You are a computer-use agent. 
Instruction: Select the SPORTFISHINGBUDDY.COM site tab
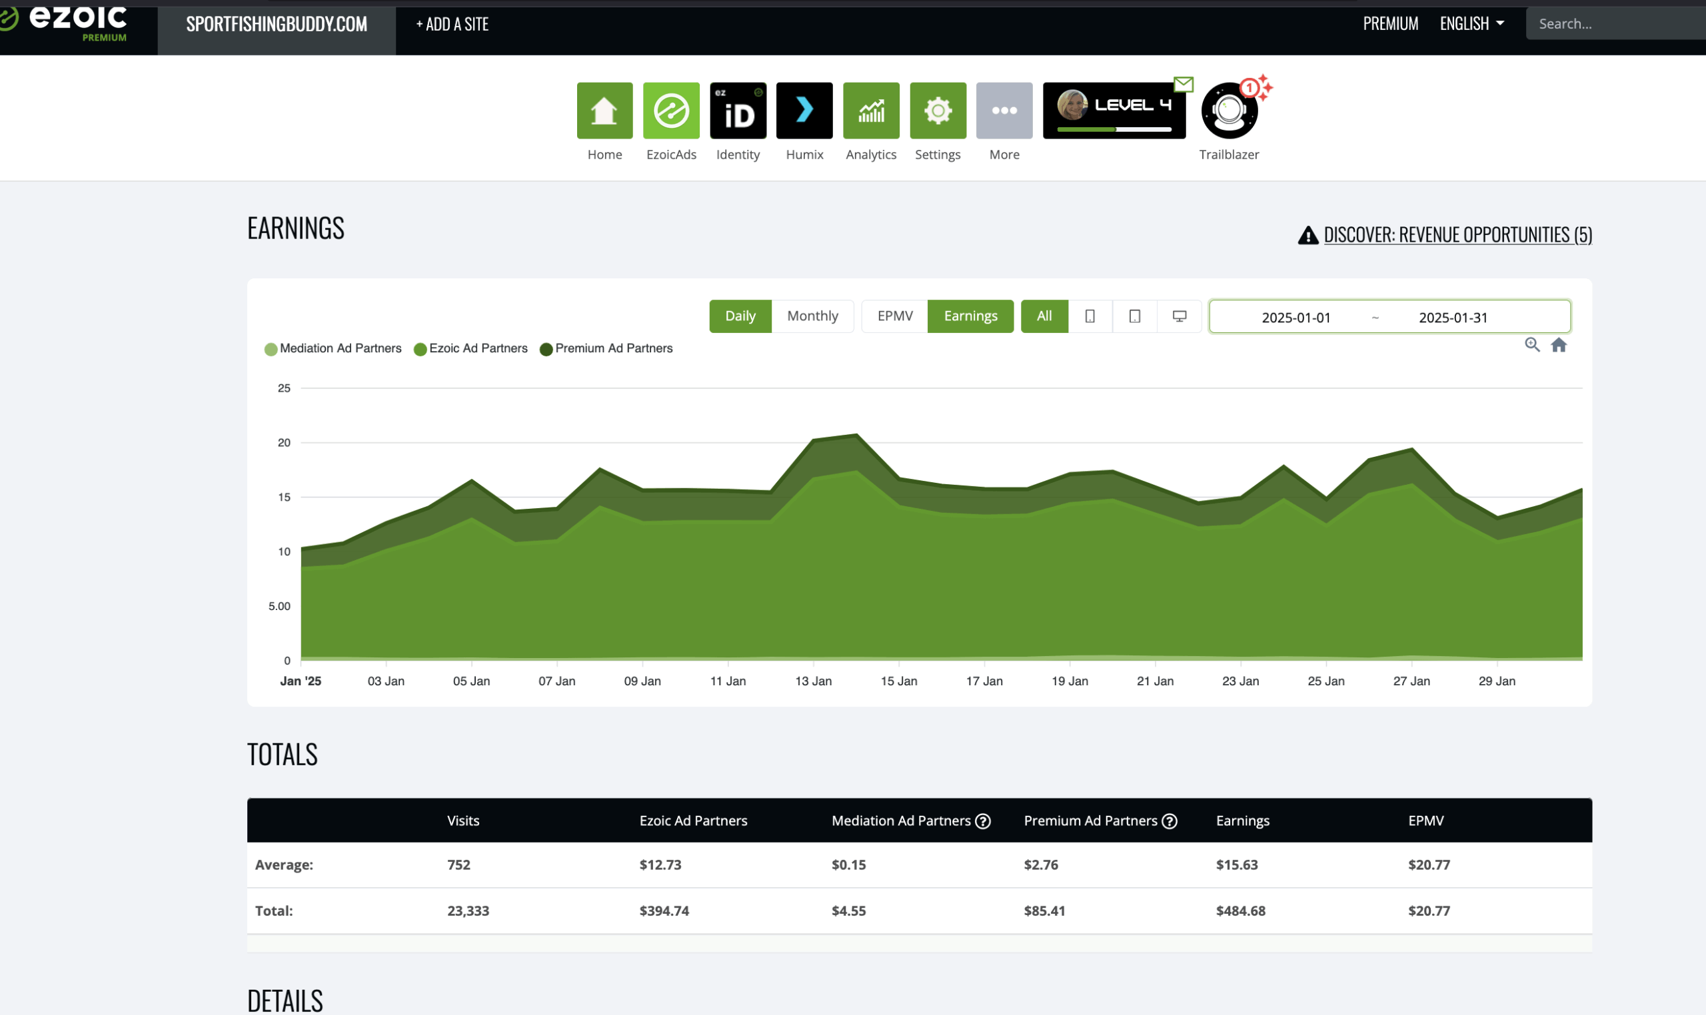(x=277, y=24)
